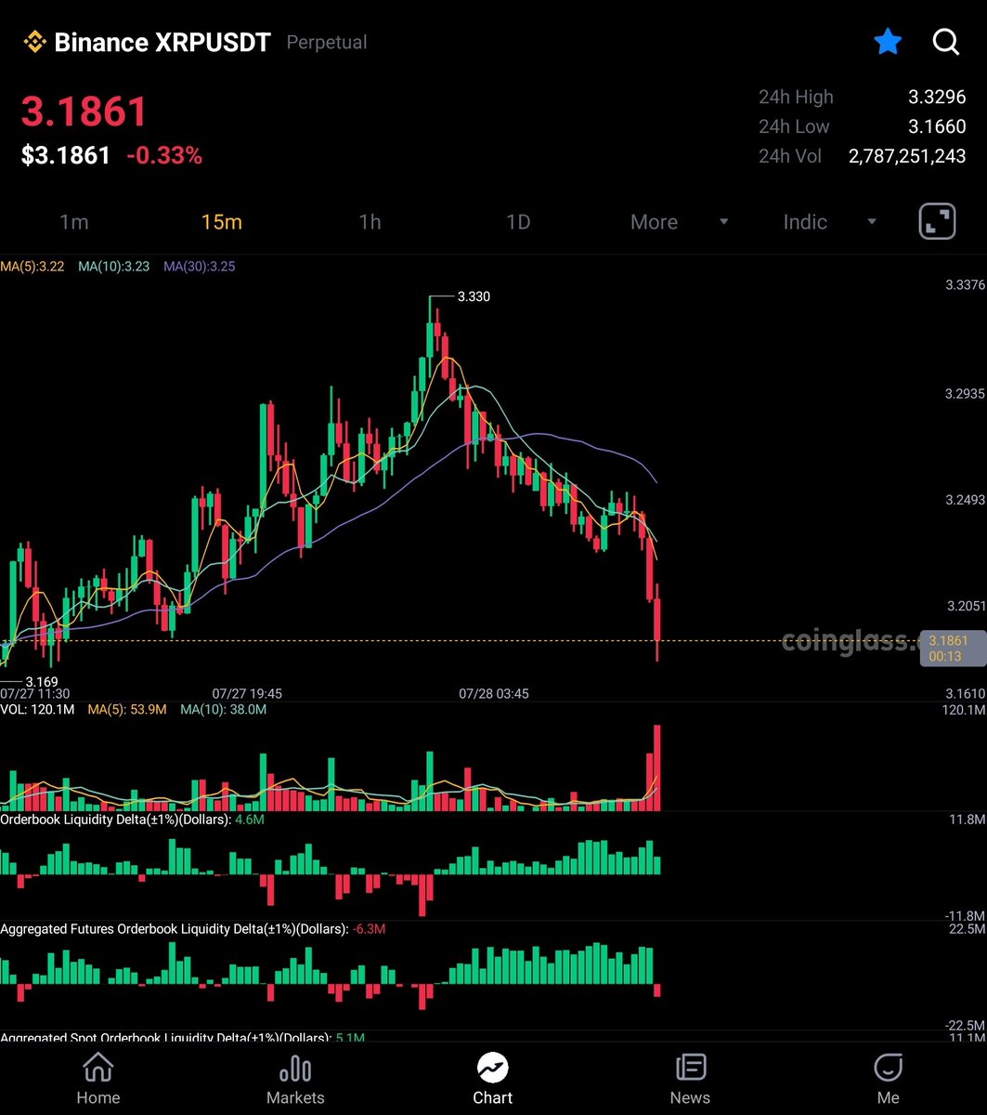Tap the -6.3M futures delta value
Viewport: 987px width, 1115px height.
[x=370, y=929]
